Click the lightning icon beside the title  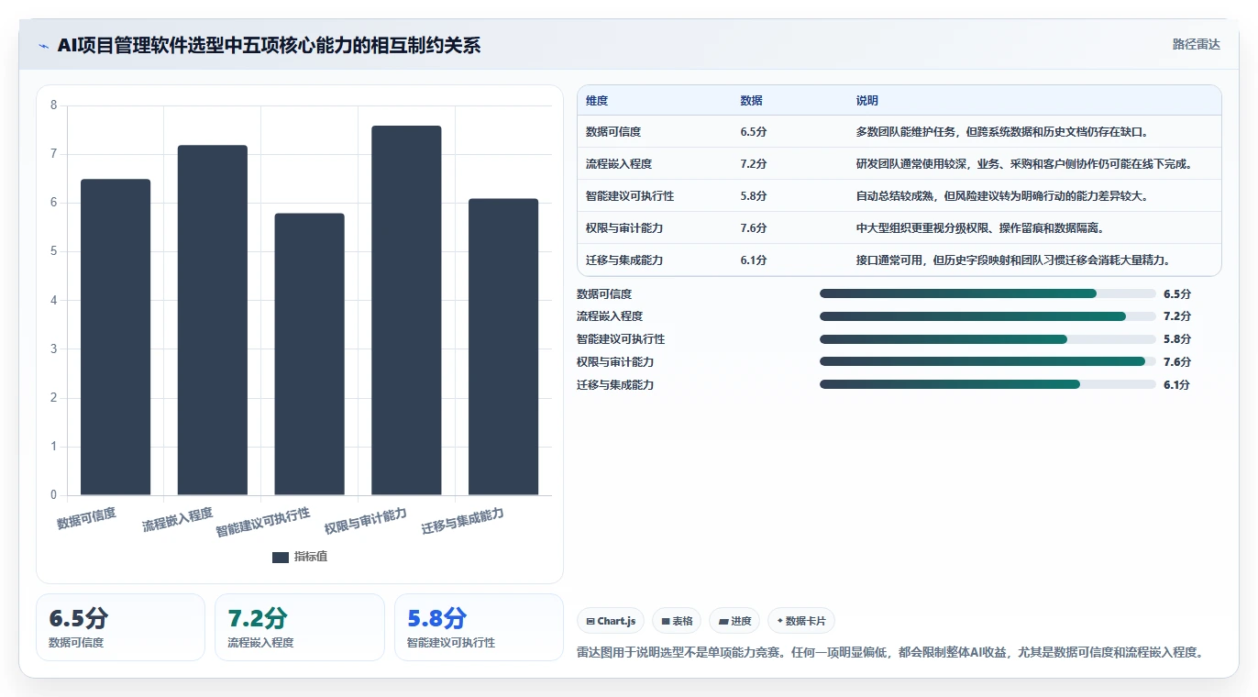[x=44, y=45]
